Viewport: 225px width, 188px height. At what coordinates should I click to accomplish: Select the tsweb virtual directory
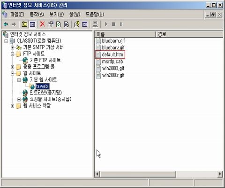click(42, 86)
